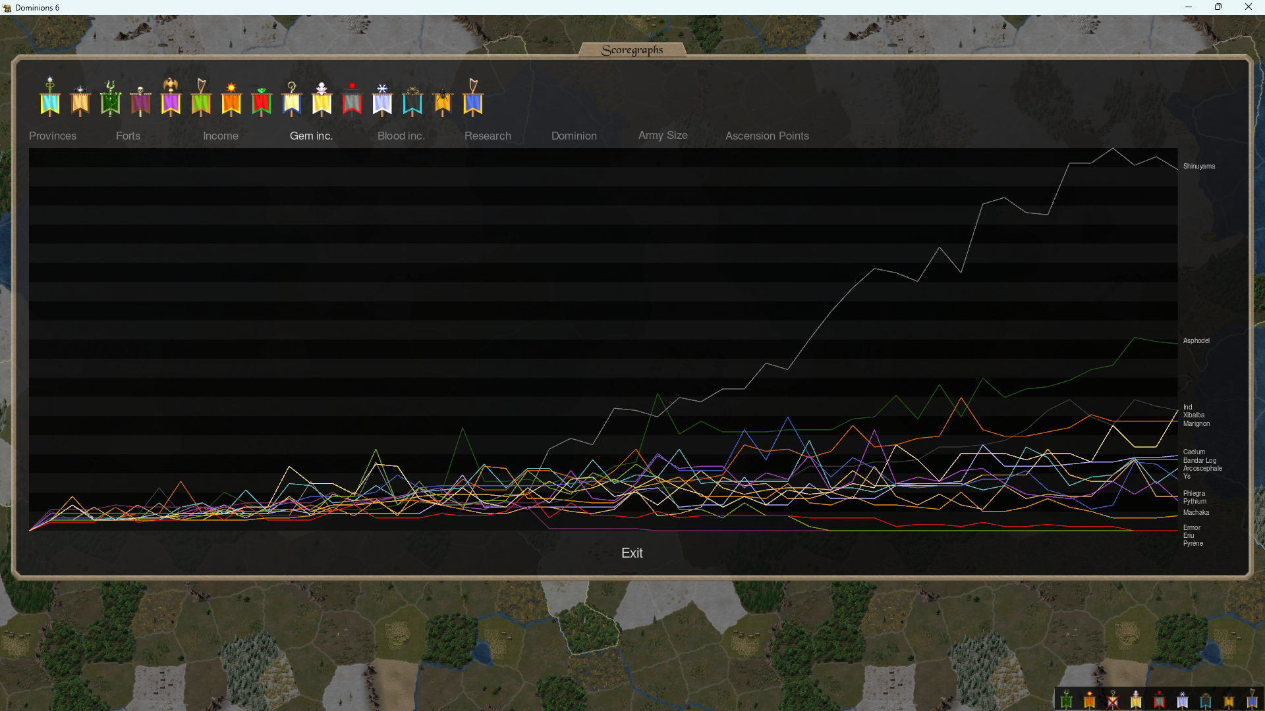Click the crossed-out flag in bottom-right bar

(x=1113, y=699)
